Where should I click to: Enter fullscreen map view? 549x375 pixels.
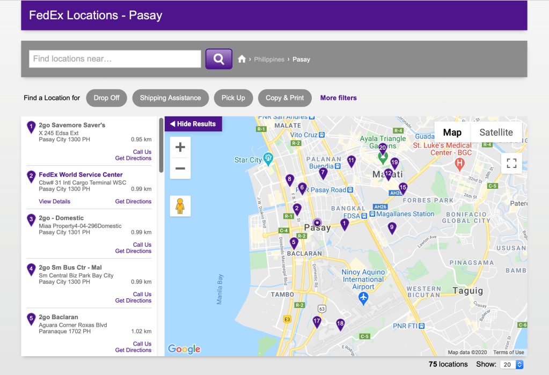click(x=511, y=163)
